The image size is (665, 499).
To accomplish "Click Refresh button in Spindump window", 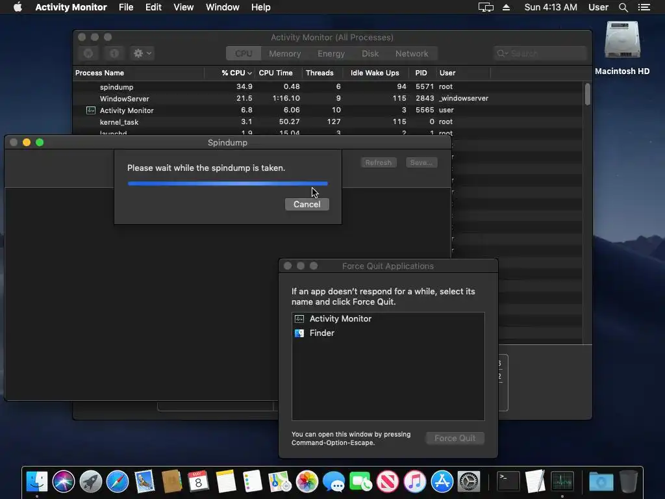I will coord(379,162).
